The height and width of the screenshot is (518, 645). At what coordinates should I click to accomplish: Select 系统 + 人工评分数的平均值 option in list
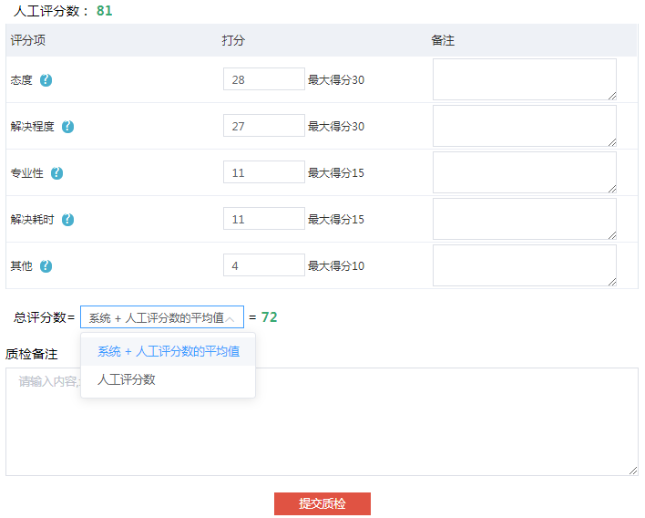click(168, 351)
